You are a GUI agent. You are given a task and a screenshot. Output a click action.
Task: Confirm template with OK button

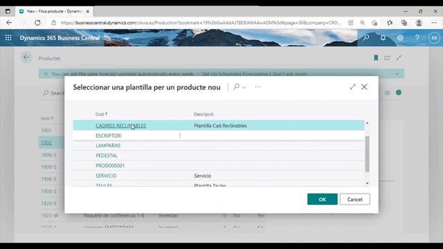pos(323,199)
